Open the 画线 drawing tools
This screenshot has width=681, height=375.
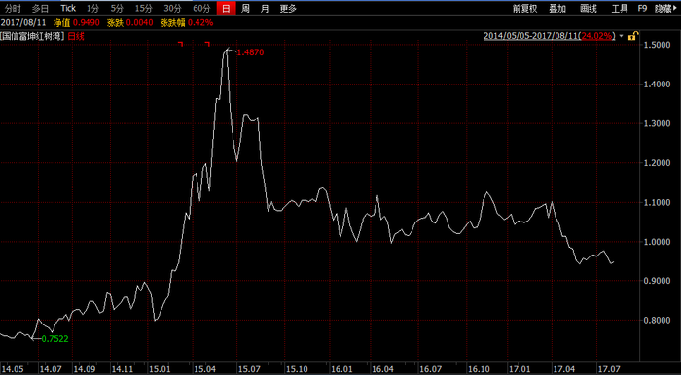pos(589,8)
